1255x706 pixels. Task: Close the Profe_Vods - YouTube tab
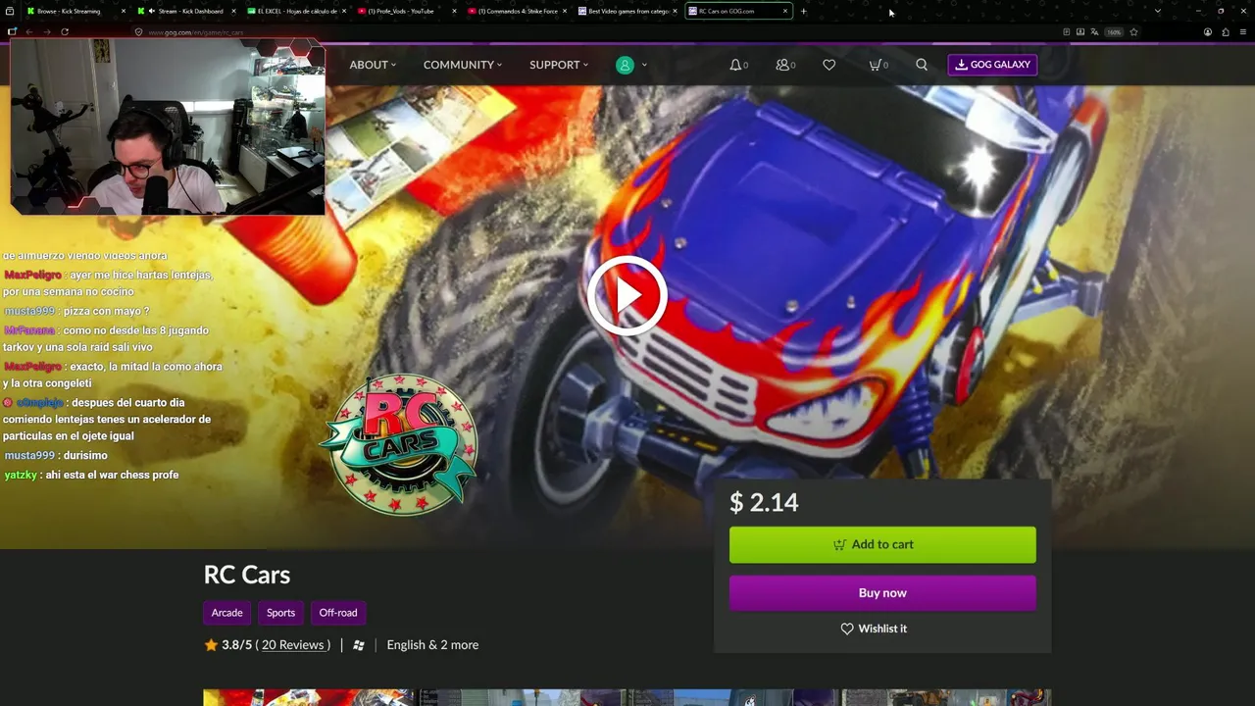(x=454, y=11)
